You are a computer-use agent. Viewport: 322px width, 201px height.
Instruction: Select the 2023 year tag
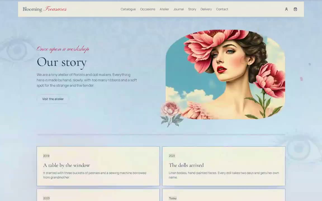46,198
